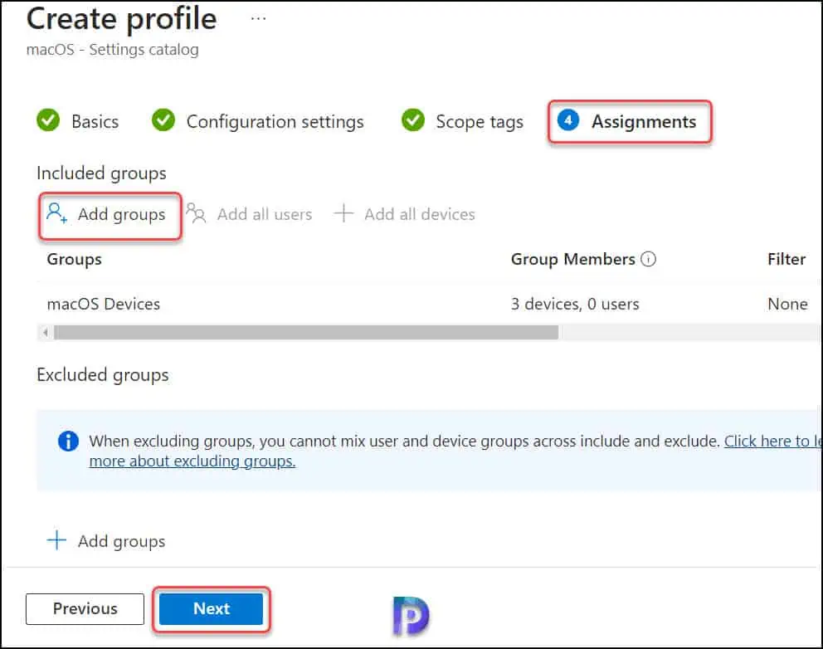Click the green checkmark beside Basics
This screenshot has height=649, width=823.
[x=48, y=120]
